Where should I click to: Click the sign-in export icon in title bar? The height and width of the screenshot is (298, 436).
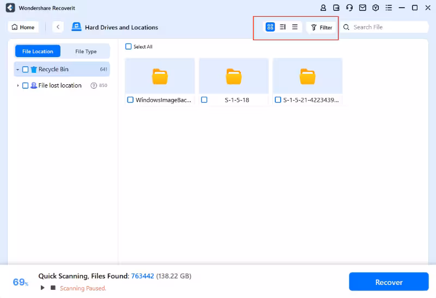tap(336, 8)
